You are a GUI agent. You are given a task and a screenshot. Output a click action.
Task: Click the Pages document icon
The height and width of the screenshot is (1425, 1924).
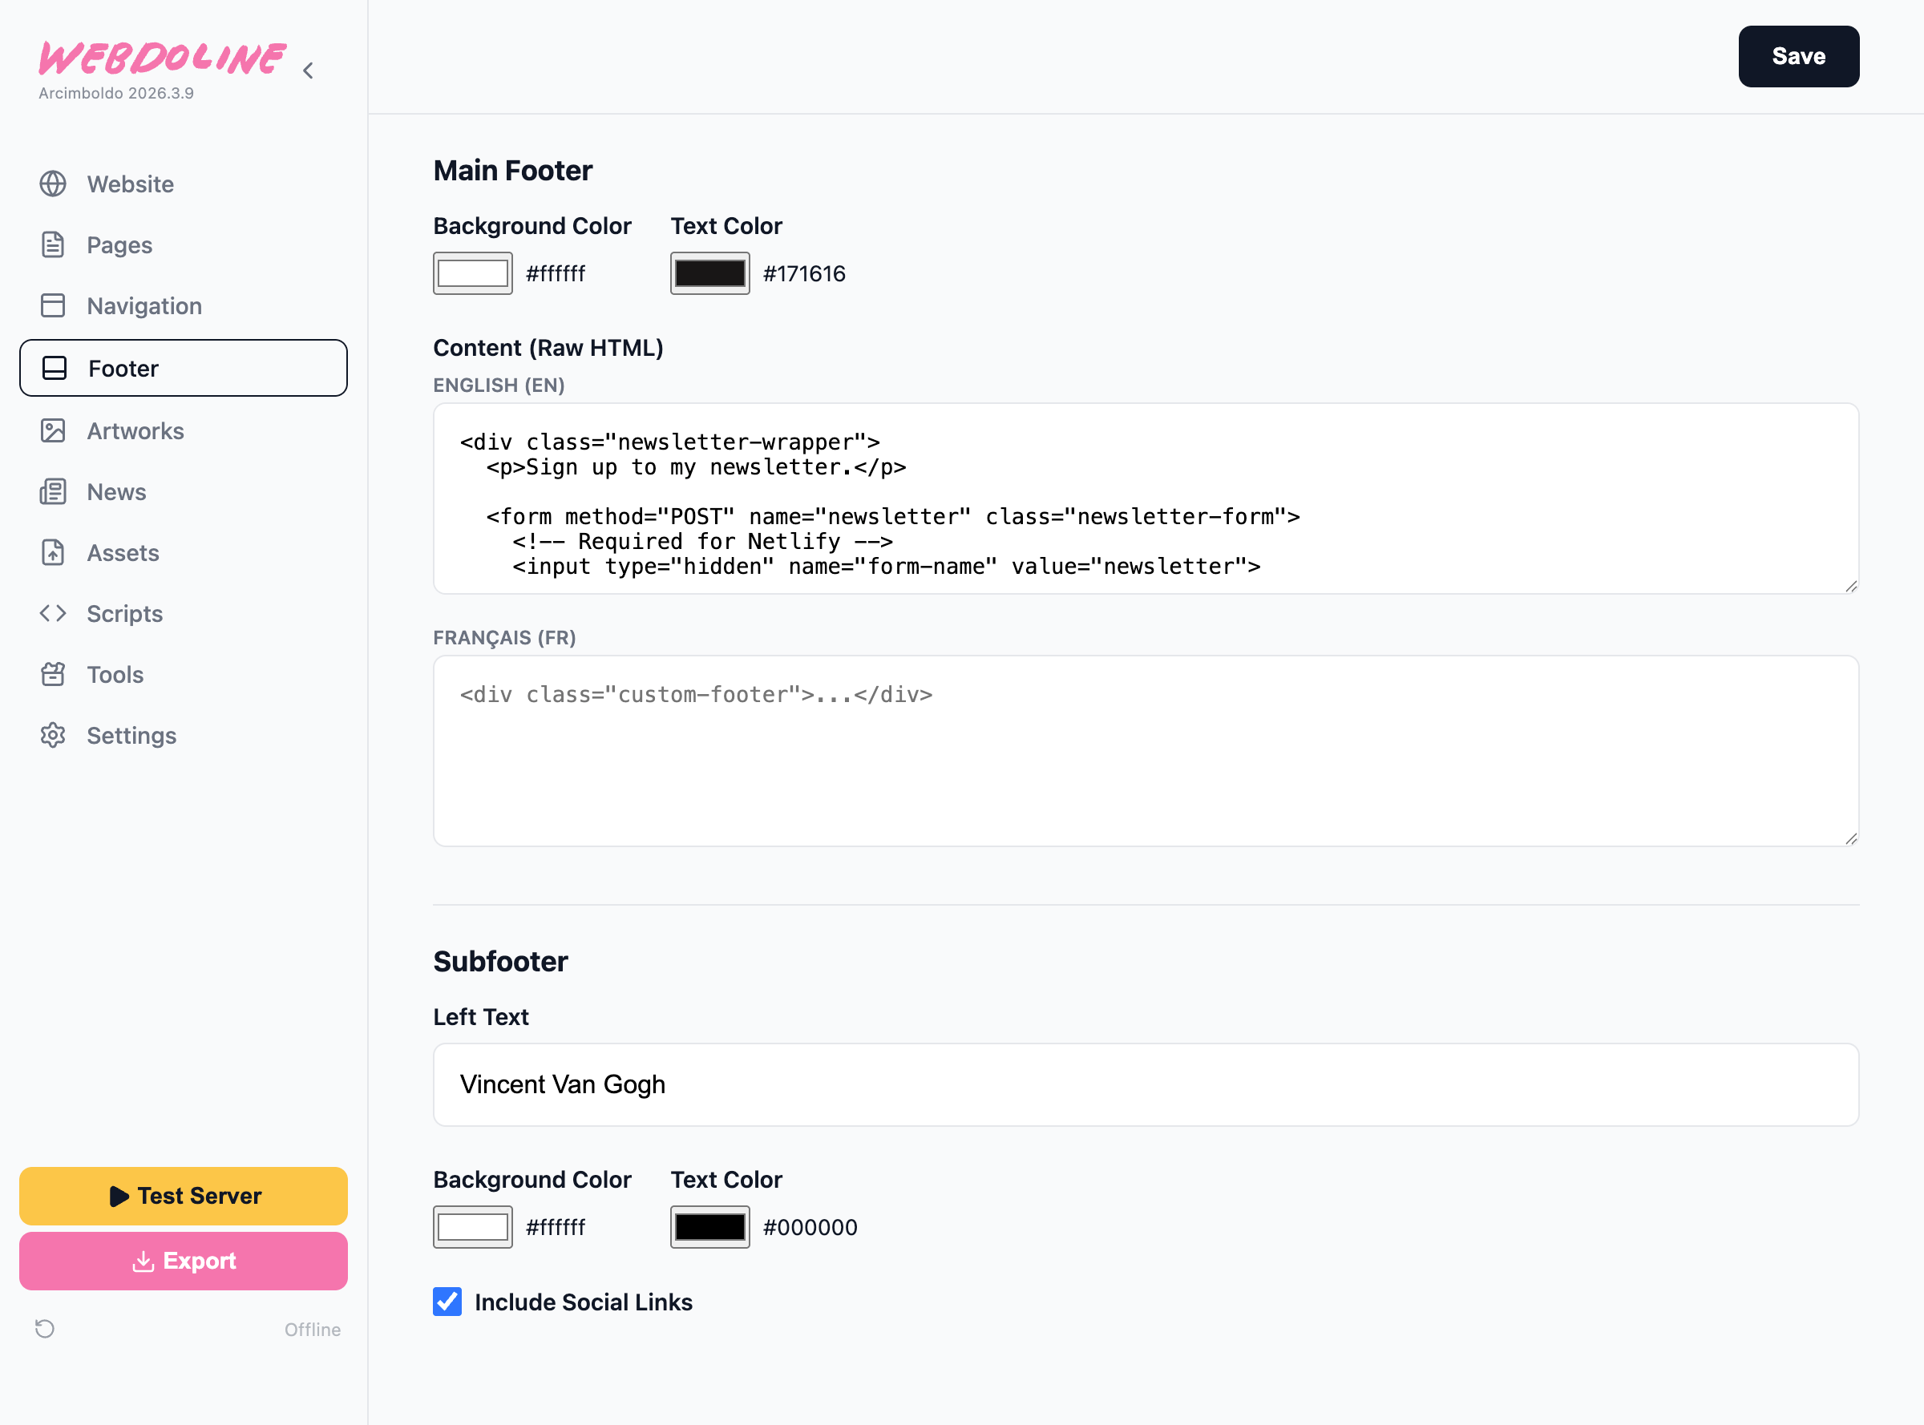(53, 245)
